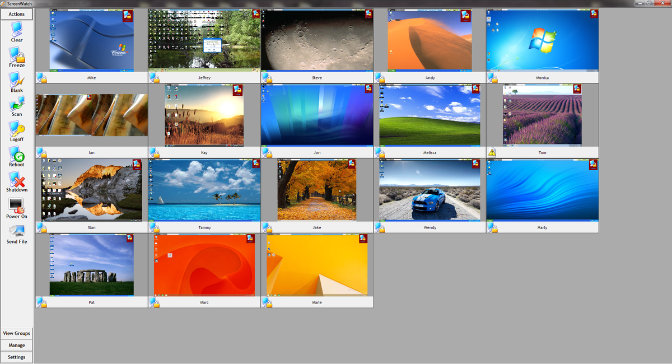Viewport: 672px width, 364px height.
Task: Click the status icon beside Stan
Action: [x=41, y=227]
